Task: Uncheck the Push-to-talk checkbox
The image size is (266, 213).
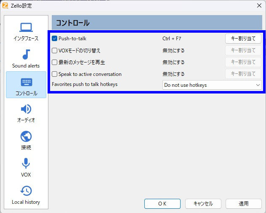Action: pyautogui.click(x=55, y=39)
